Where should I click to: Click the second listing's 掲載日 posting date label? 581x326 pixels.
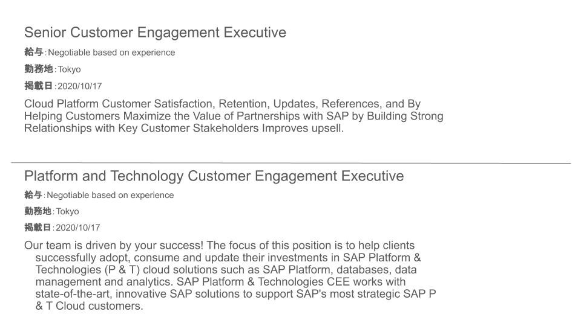tap(38, 228)
